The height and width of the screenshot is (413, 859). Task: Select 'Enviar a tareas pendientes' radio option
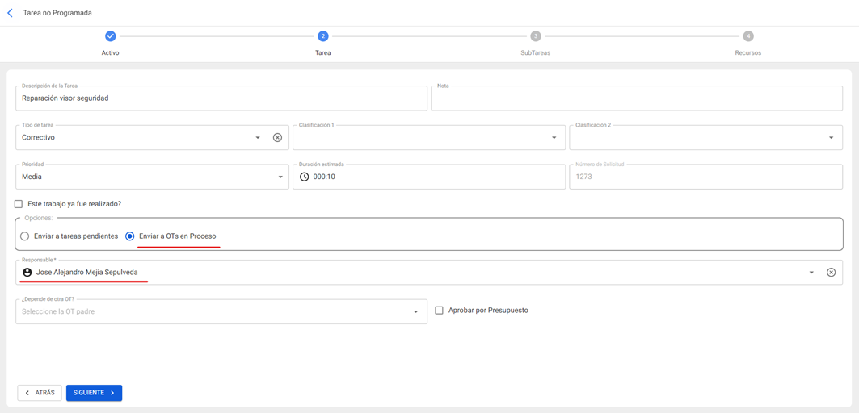click(25, 236)
